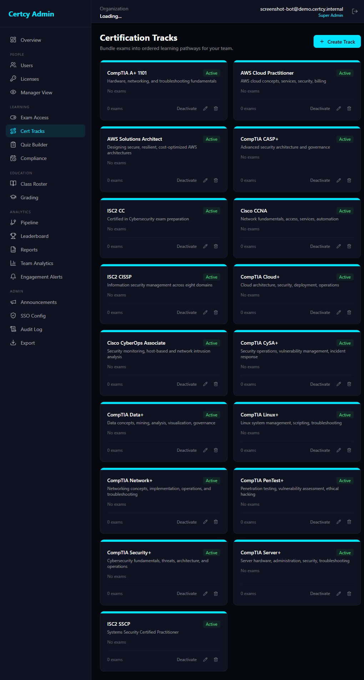
Task: Deactivate the CompTIA A+ 1101 track
Action: point(187,109)
